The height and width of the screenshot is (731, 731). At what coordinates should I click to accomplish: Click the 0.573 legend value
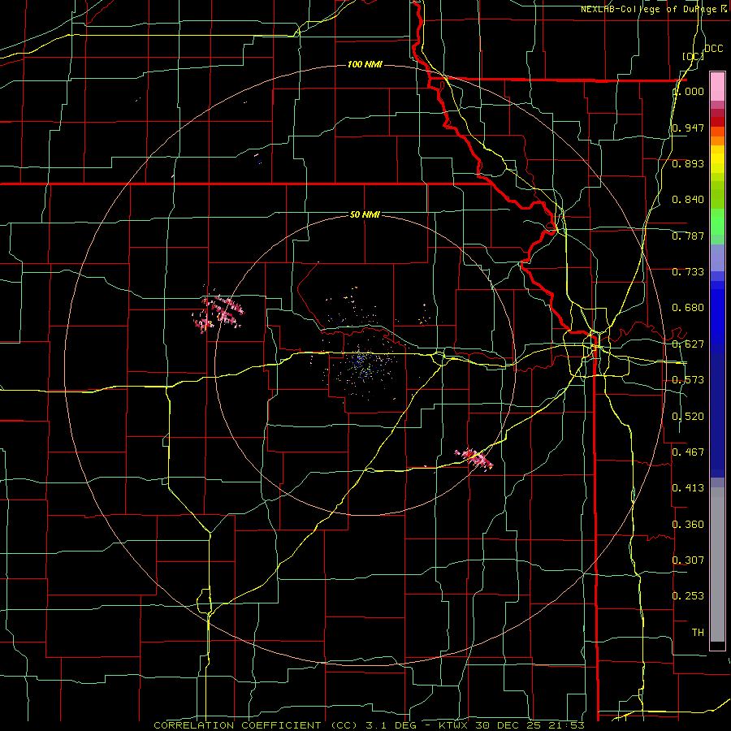click(x=688, y=380)
